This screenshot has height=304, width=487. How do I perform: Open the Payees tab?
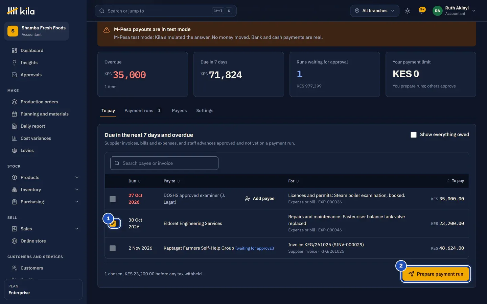click(179, 111)
